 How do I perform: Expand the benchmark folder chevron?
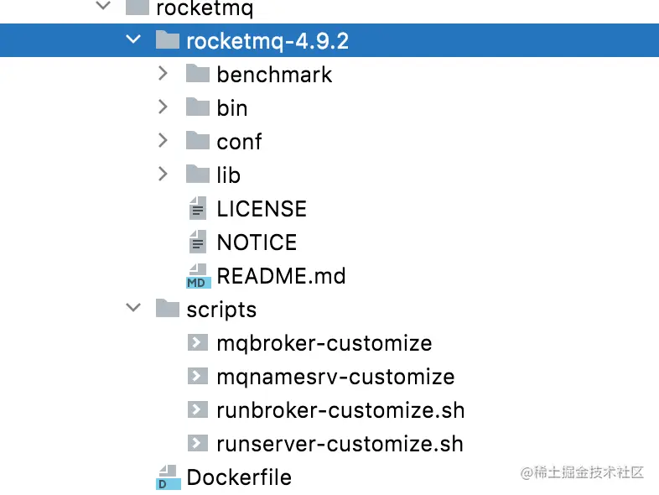pos(163,73)
